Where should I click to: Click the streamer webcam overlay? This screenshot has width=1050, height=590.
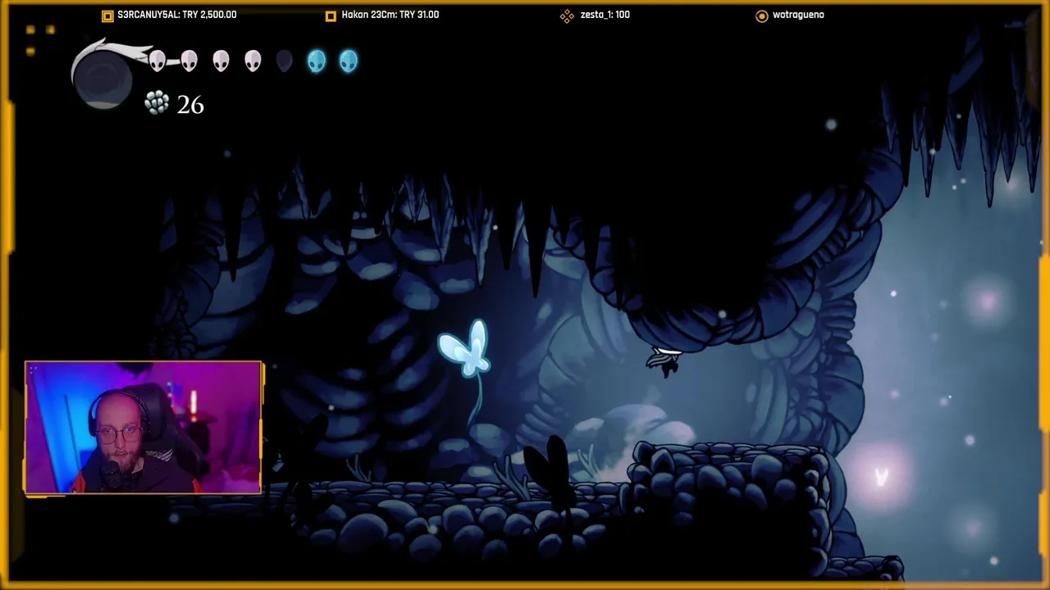tap(144, 428)
